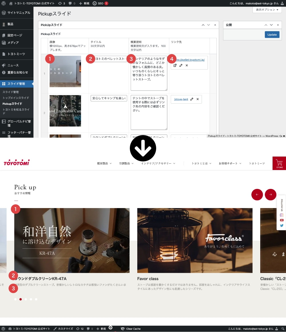Click Clear Cache in bottom admin bar
The image size is (286, 332).
tap(131, 329)
